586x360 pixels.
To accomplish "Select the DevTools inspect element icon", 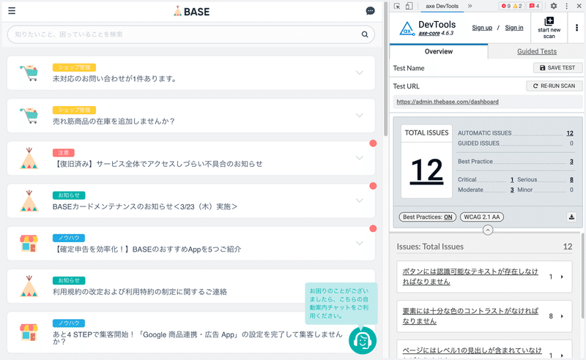I will 397,6.
